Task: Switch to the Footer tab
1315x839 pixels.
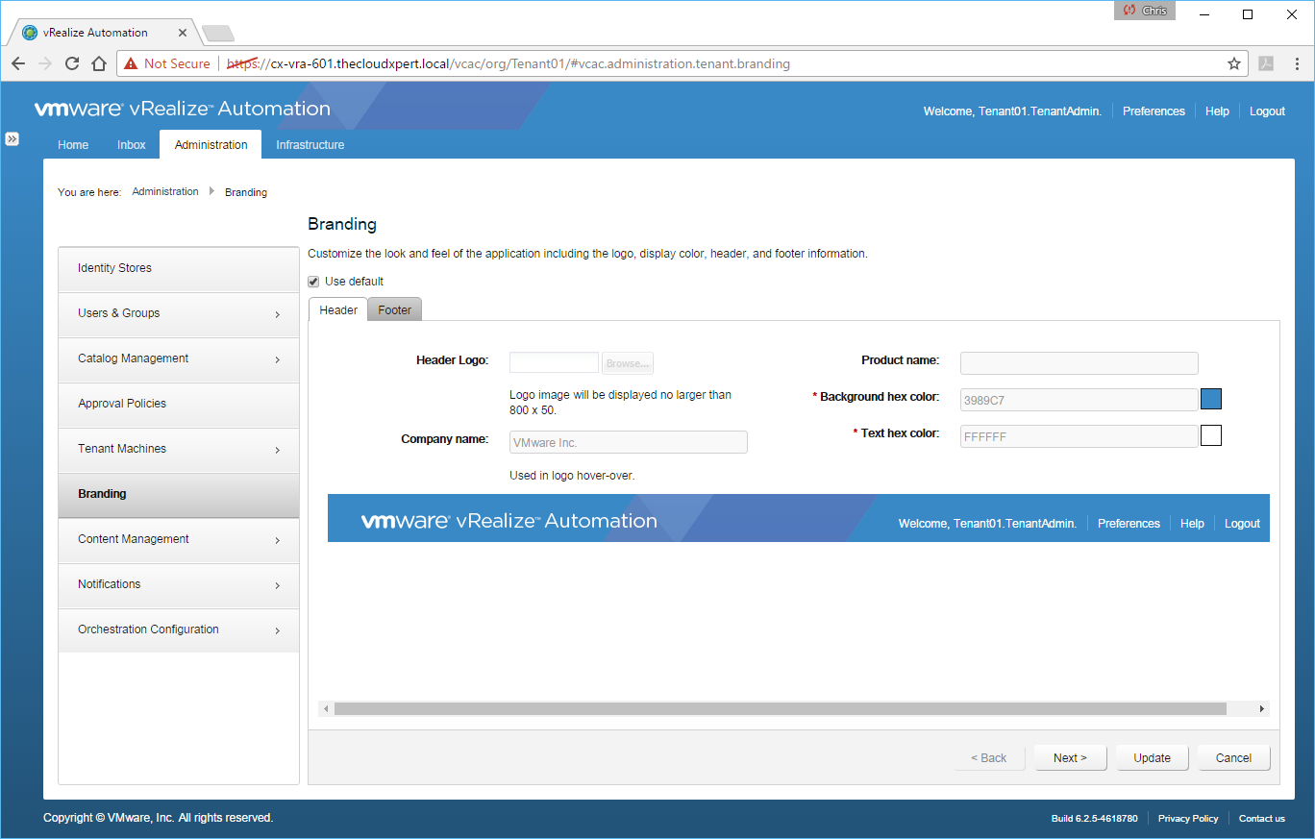Action: coord(394,309)
